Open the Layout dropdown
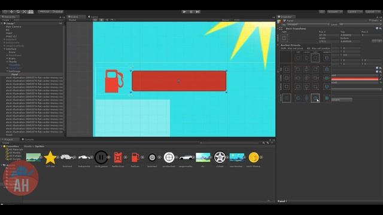Screen dimensions: 383x215 (373, 12)
